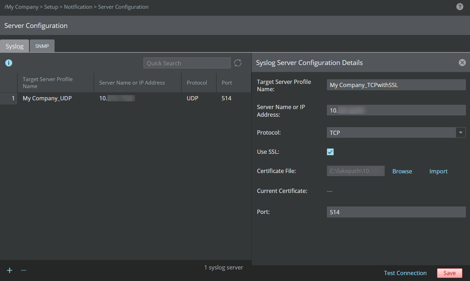Viewport: 470px width, 281px height.
Task: Click the Port input field
Action: (x=396, y=212)
